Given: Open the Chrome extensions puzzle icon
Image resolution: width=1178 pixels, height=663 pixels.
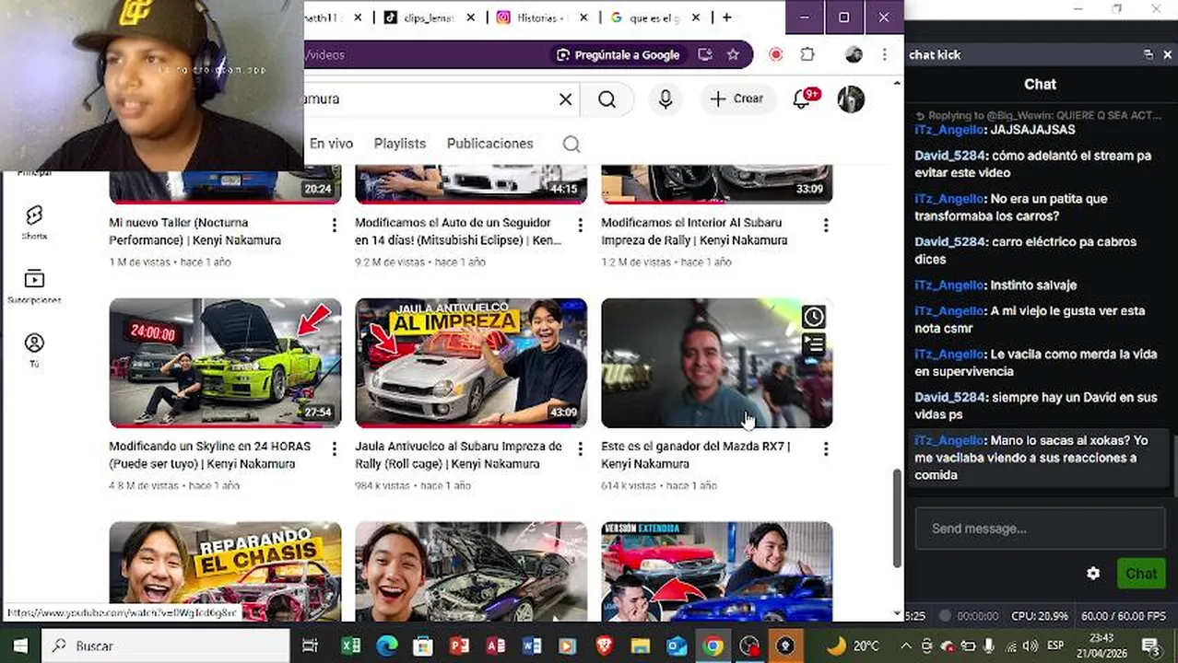Looking at the screenshot, I should (x=807, y=55).
